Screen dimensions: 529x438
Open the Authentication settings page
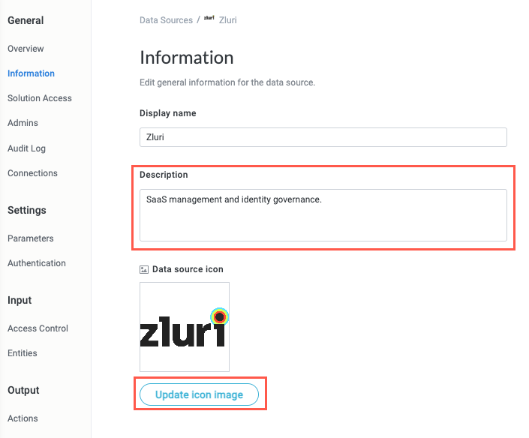[x=37, y=263]
